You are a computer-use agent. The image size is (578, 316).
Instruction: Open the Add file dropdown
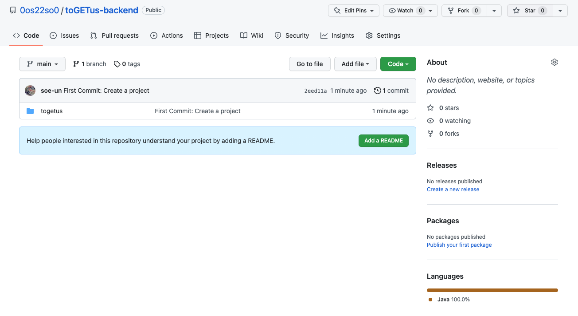(x=355, y=64)
